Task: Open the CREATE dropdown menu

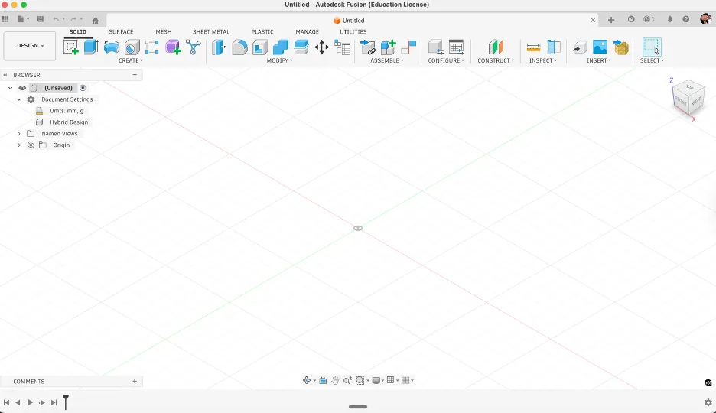Action: (131, 60)
